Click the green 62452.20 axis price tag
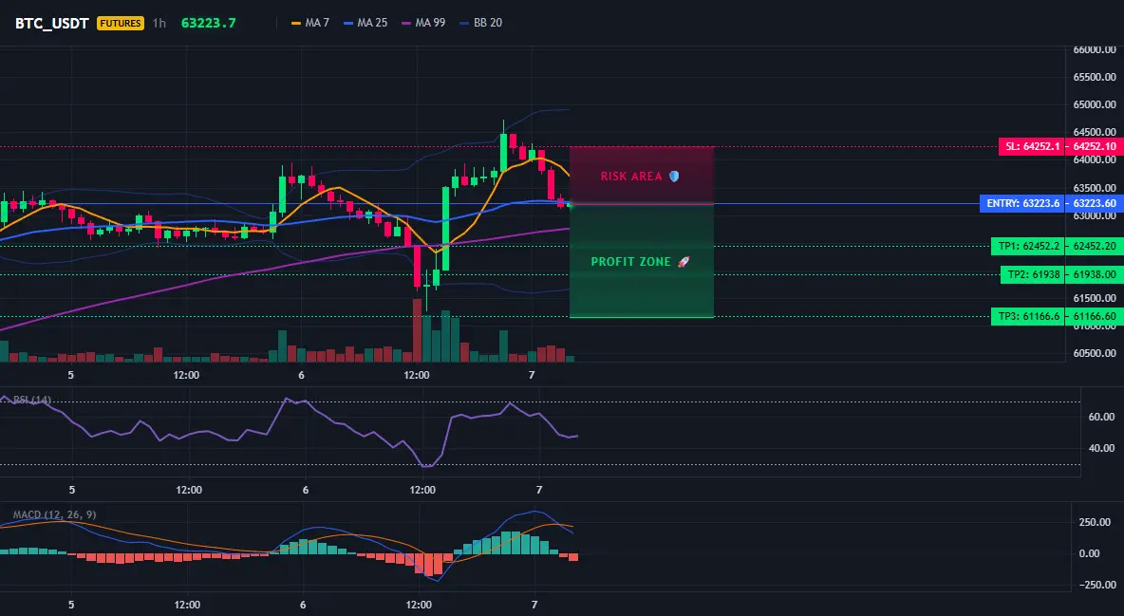This screenshot has height=616, width=1124. pos(1095,246)
